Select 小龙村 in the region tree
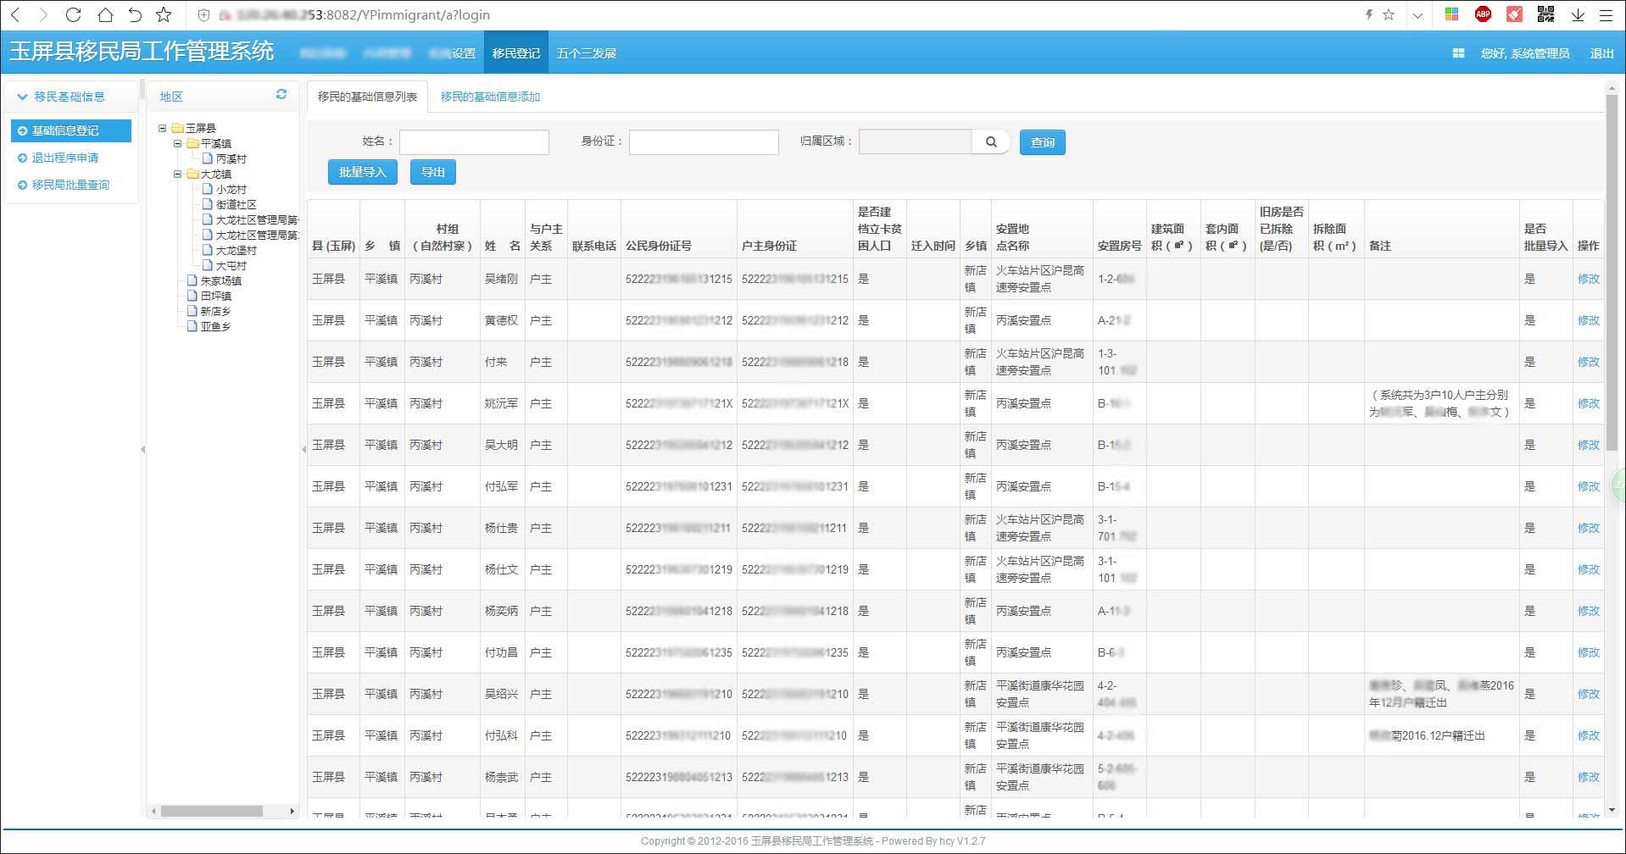Viewport: 1626px width, 854px height. click(231, 190)
